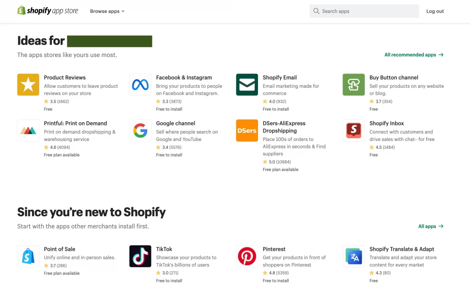This screenshot has width=470, height=293.
Task: Click the Product Reviews rating star
Action: 46,101
